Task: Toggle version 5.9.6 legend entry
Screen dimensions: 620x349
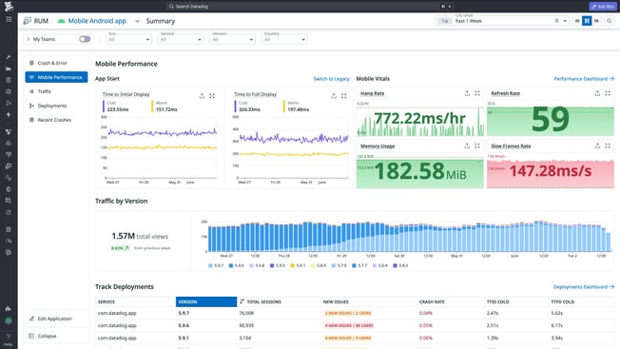Action: click(237, 265)
